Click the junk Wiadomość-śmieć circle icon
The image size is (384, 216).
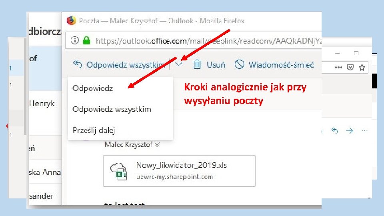(x=239, y=64)
